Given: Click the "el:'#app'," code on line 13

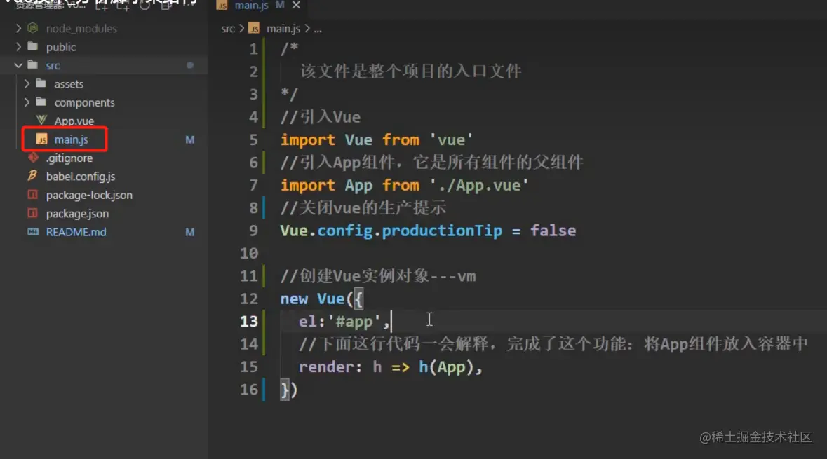Looking at the screenshot, I should click(344, 321).
